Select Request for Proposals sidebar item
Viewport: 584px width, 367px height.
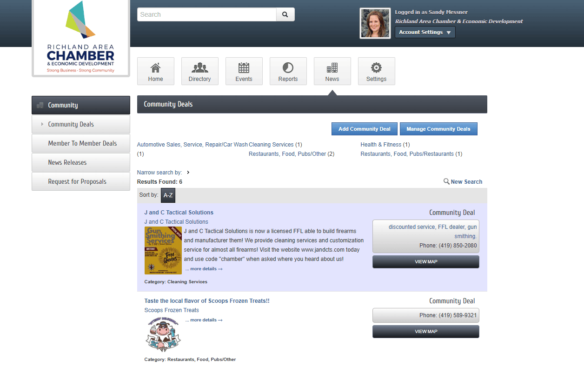[81, 181]
